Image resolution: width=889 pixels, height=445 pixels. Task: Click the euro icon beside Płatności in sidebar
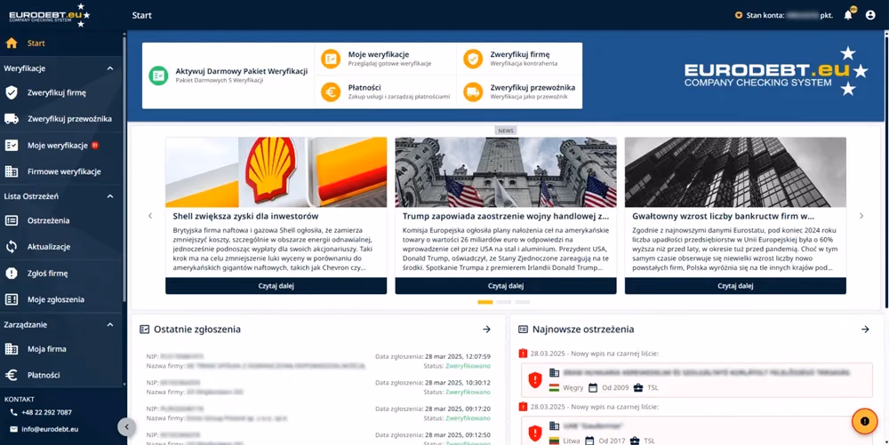[x=12, y=375]
